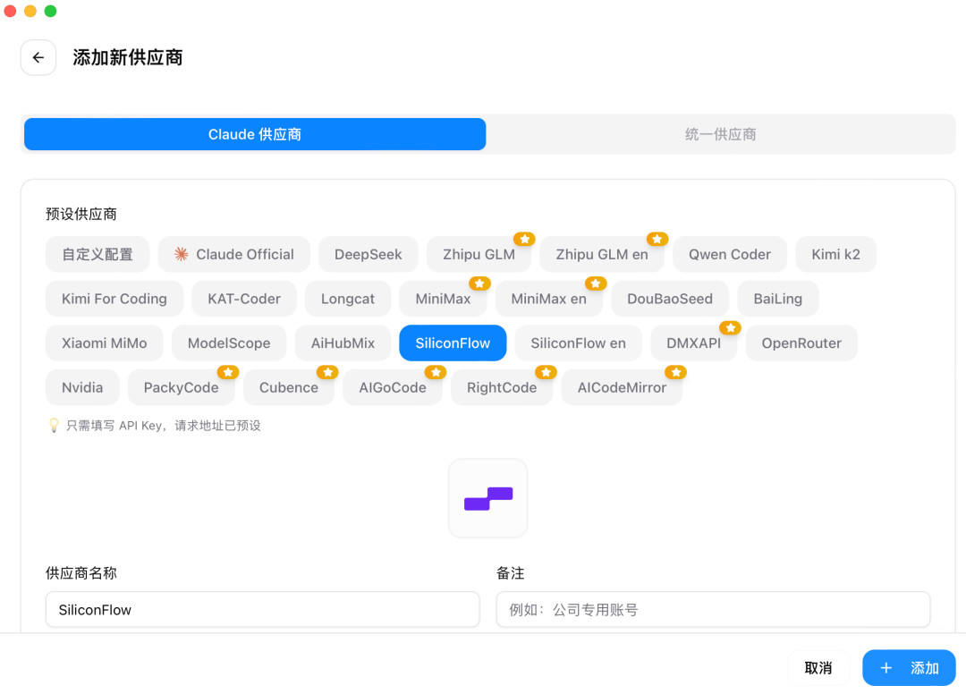The height and width of the screenshot is (694, 966).
Task: Click the macOS green maximize window button
Action: point(50,11)
